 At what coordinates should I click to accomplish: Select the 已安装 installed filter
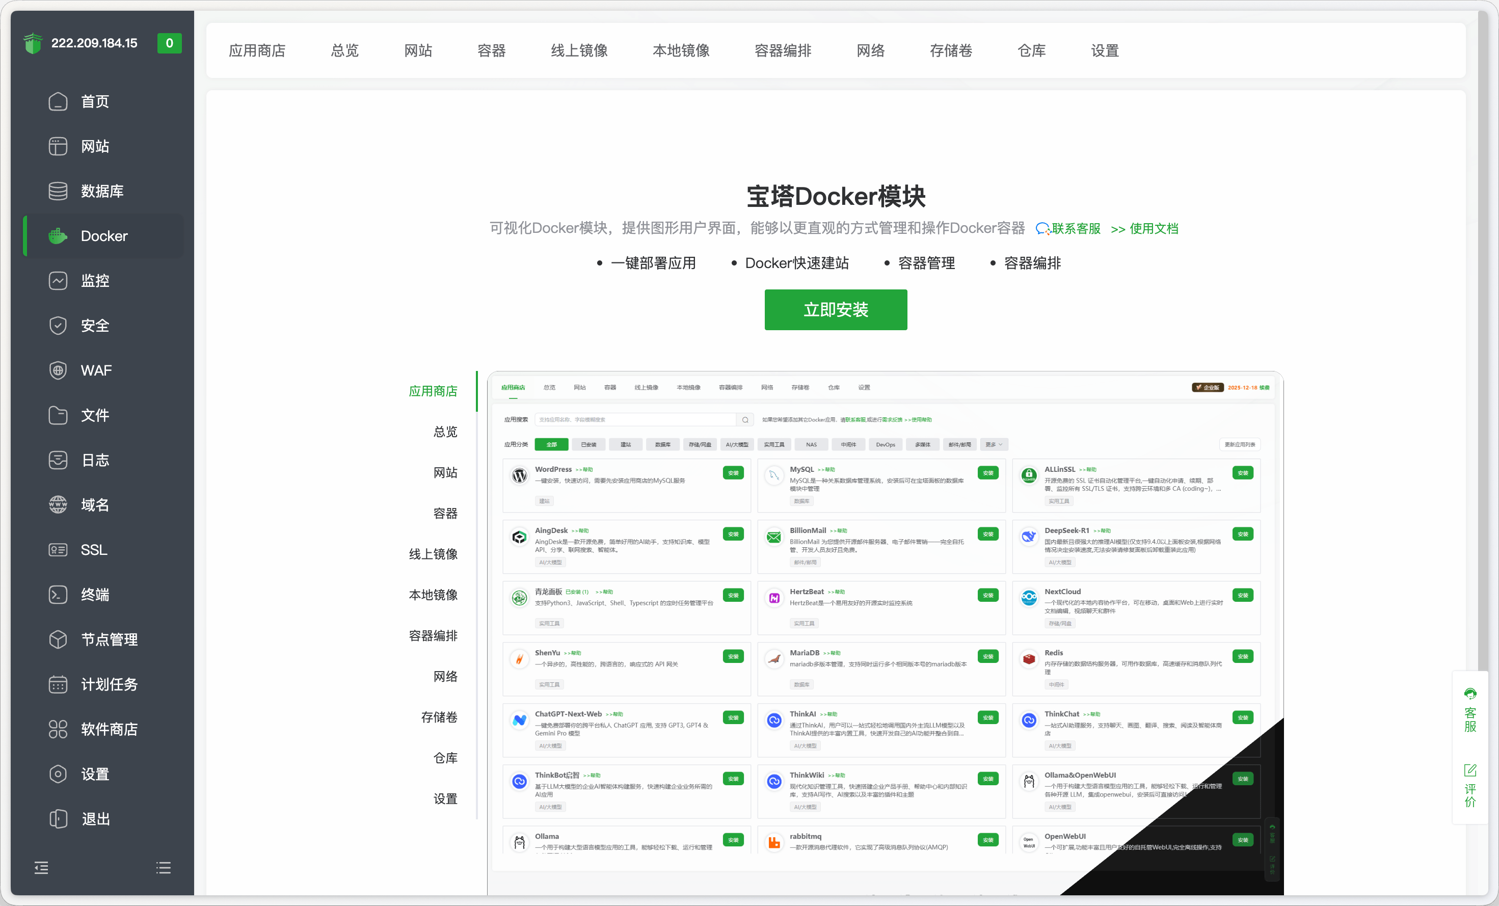[588, 444]
